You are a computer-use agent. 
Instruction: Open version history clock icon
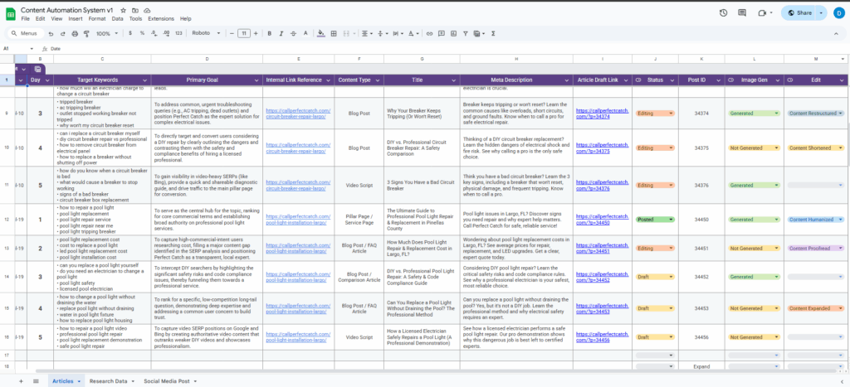(x=723, y=13)
